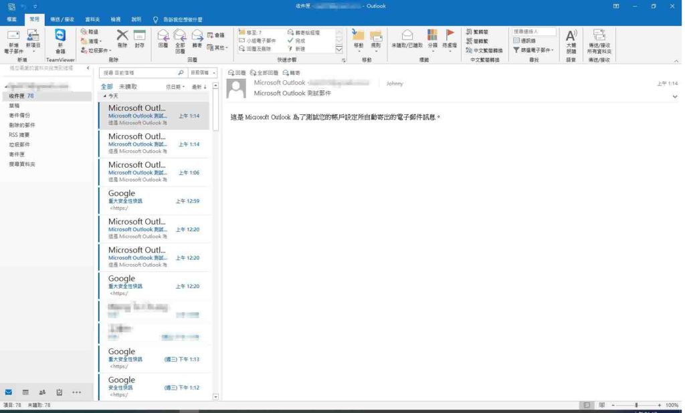This screenshot has height=413, width=685.
Task: Switch to the 傳送/接收 tab
Action: pos(62,19)
